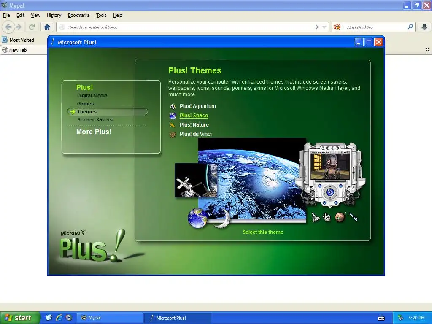Open Screen Savers in Plus! sidebar
Viewport: 432px width, 324px height.
(x=95, y=119)
